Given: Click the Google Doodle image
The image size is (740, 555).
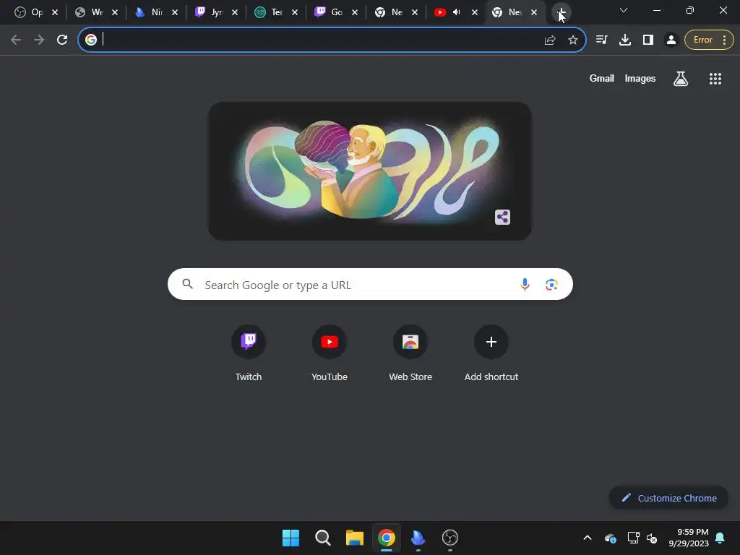Looking at the screenshot, I should click(370, 171).
